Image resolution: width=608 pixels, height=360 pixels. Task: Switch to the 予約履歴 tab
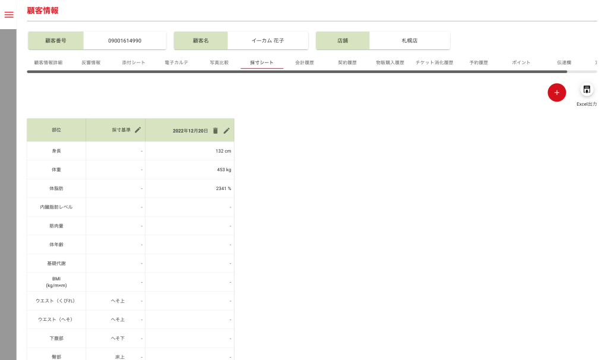[x=479, y=62]
